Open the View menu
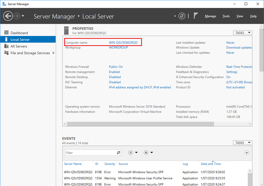Image resolution: width=264 pixels, height=186 pixels. [x=240, y=16]
